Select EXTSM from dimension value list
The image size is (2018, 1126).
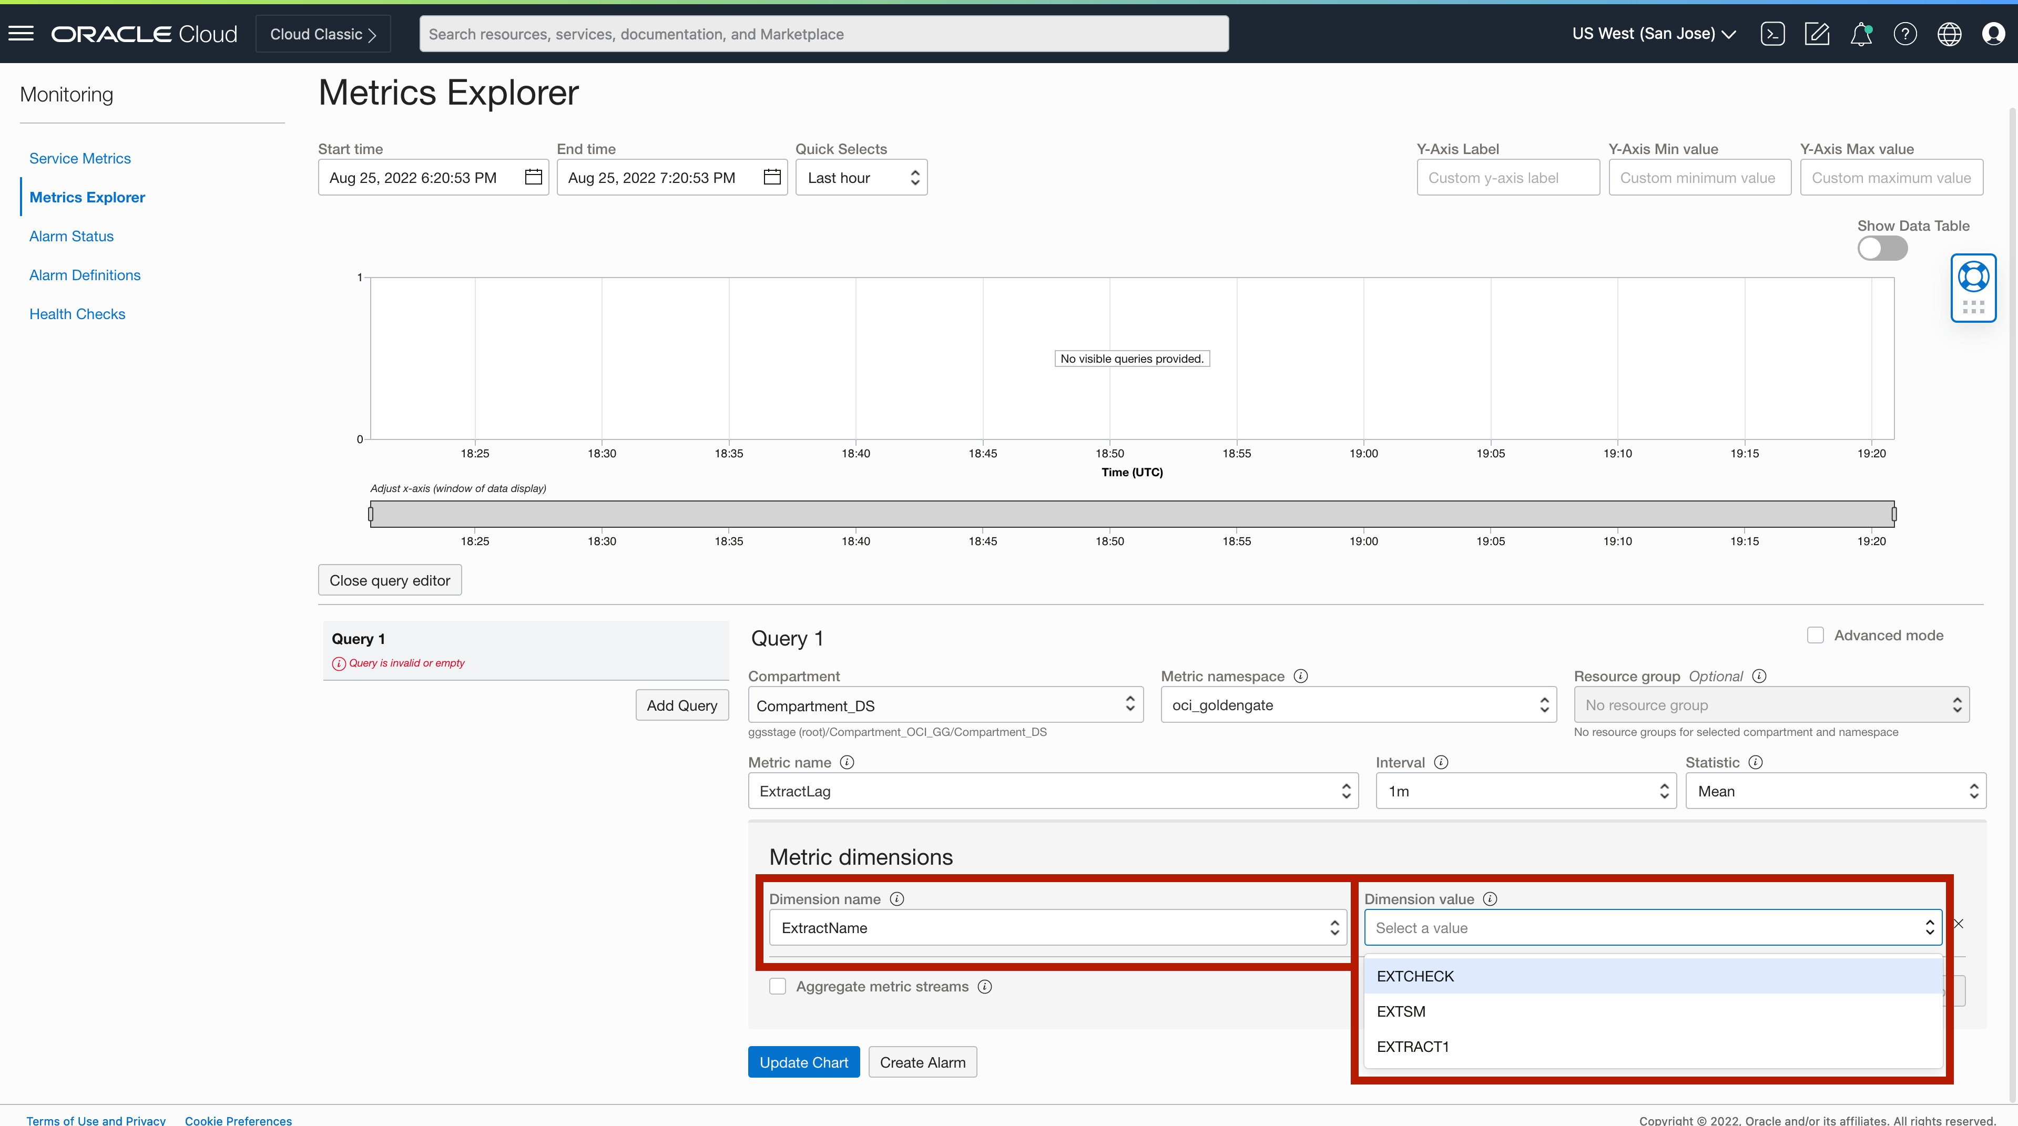click(1401, 1011)
